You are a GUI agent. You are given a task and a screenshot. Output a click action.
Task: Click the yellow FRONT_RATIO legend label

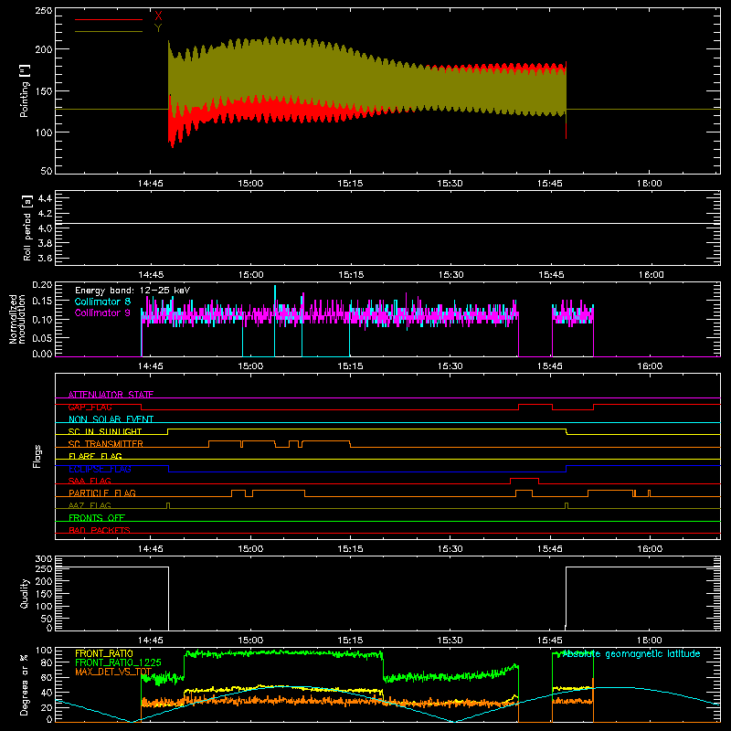click(x=104, y=653)
